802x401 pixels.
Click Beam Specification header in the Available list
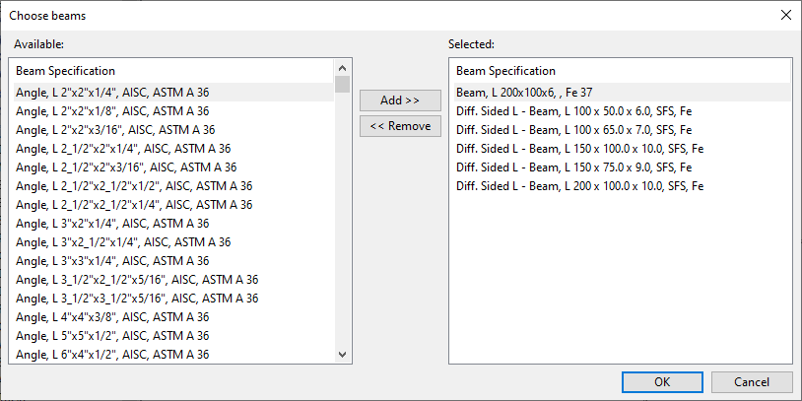click(x=65, y=71)
